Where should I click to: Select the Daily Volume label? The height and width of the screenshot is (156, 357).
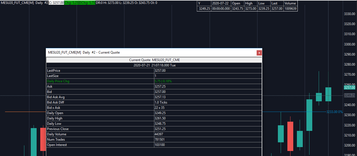point(100,134)
